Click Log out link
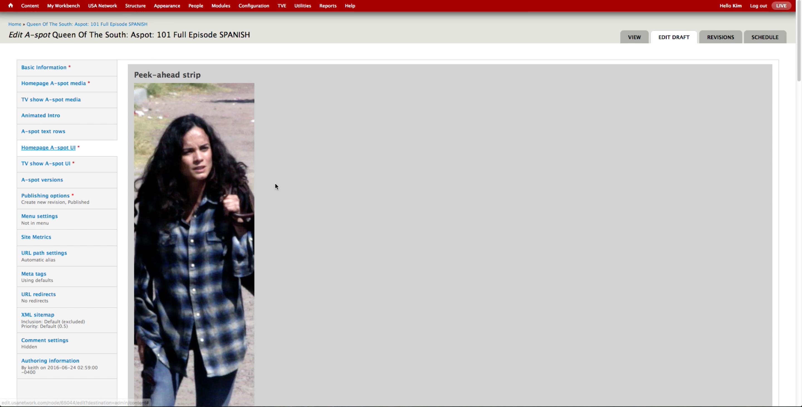Screen dimensions: 802x407 [x=758, y=6]
